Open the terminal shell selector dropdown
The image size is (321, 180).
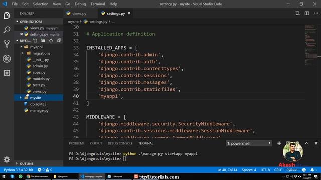pos(249,143)
